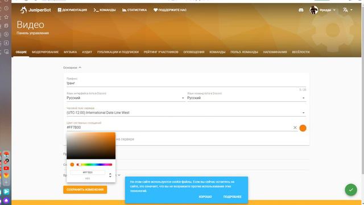Open the history clock icon in browser sidebar
The image size is (364, 205).
(6, 8)
